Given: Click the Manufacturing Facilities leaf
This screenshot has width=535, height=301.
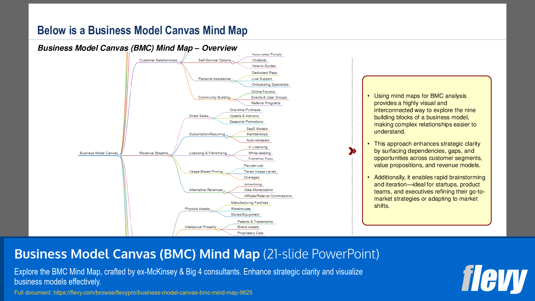Looking at the screenshot, I should point(249,203).
